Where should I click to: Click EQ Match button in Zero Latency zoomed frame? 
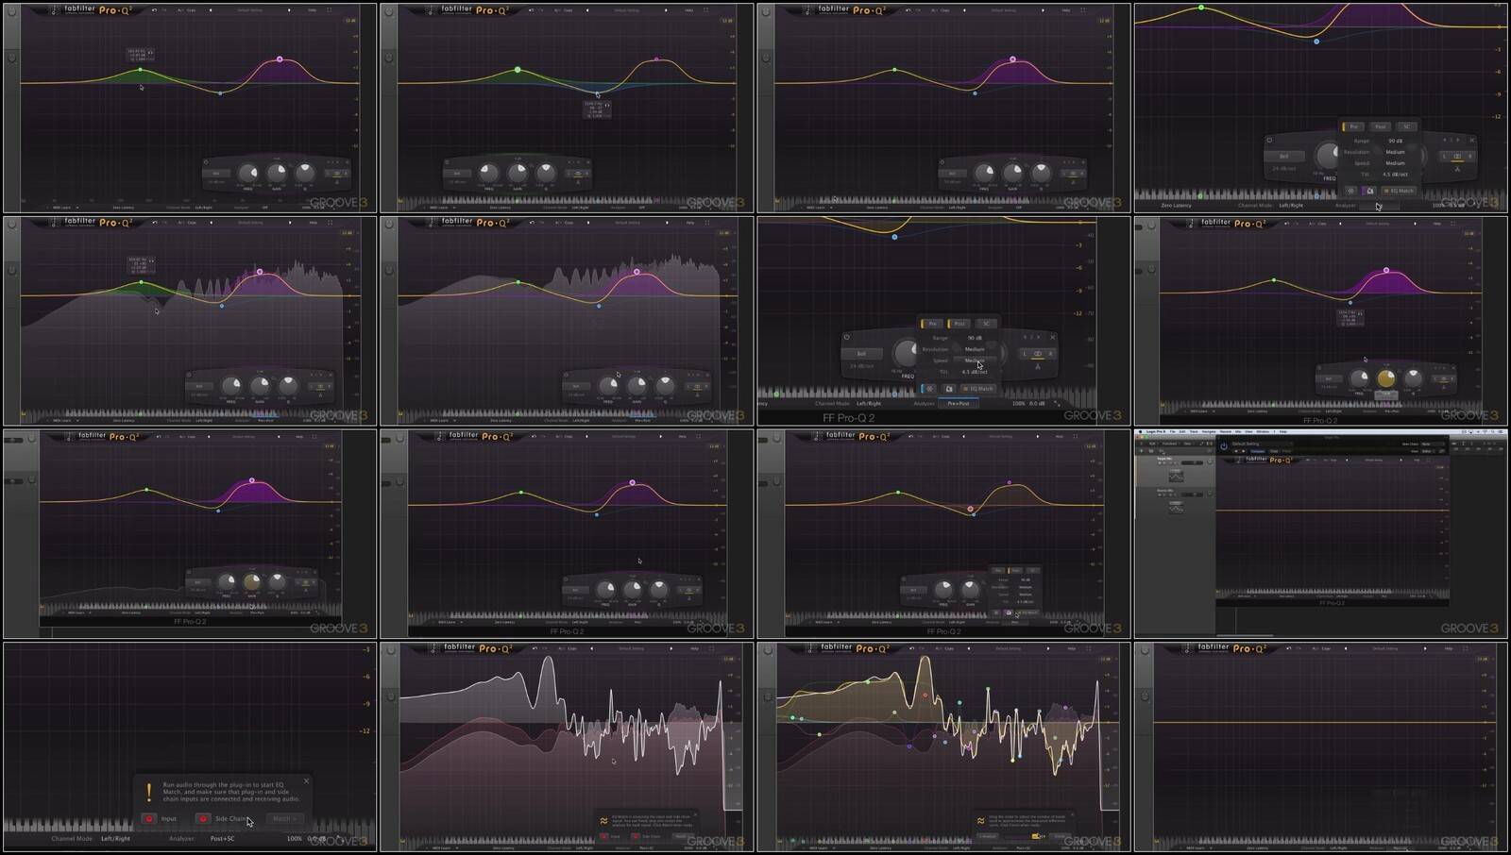[x=1399, y=191]
